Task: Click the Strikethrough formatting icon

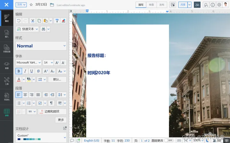Action: (x=38, y=71)
